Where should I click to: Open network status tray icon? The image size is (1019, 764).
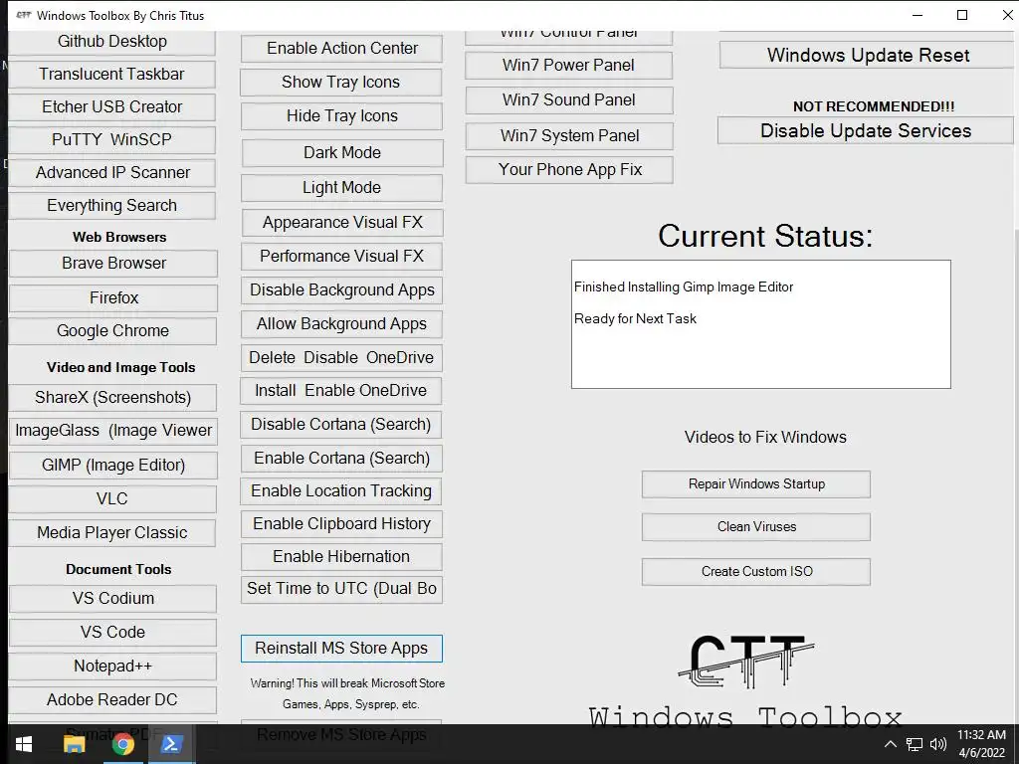tap(915, 744)
